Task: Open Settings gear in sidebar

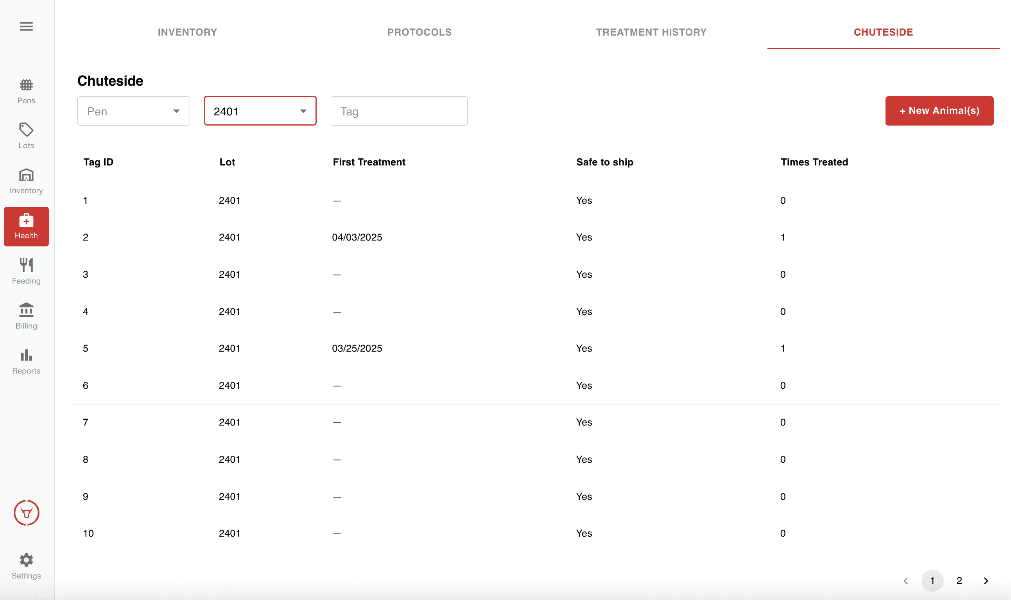Action: 26,566
